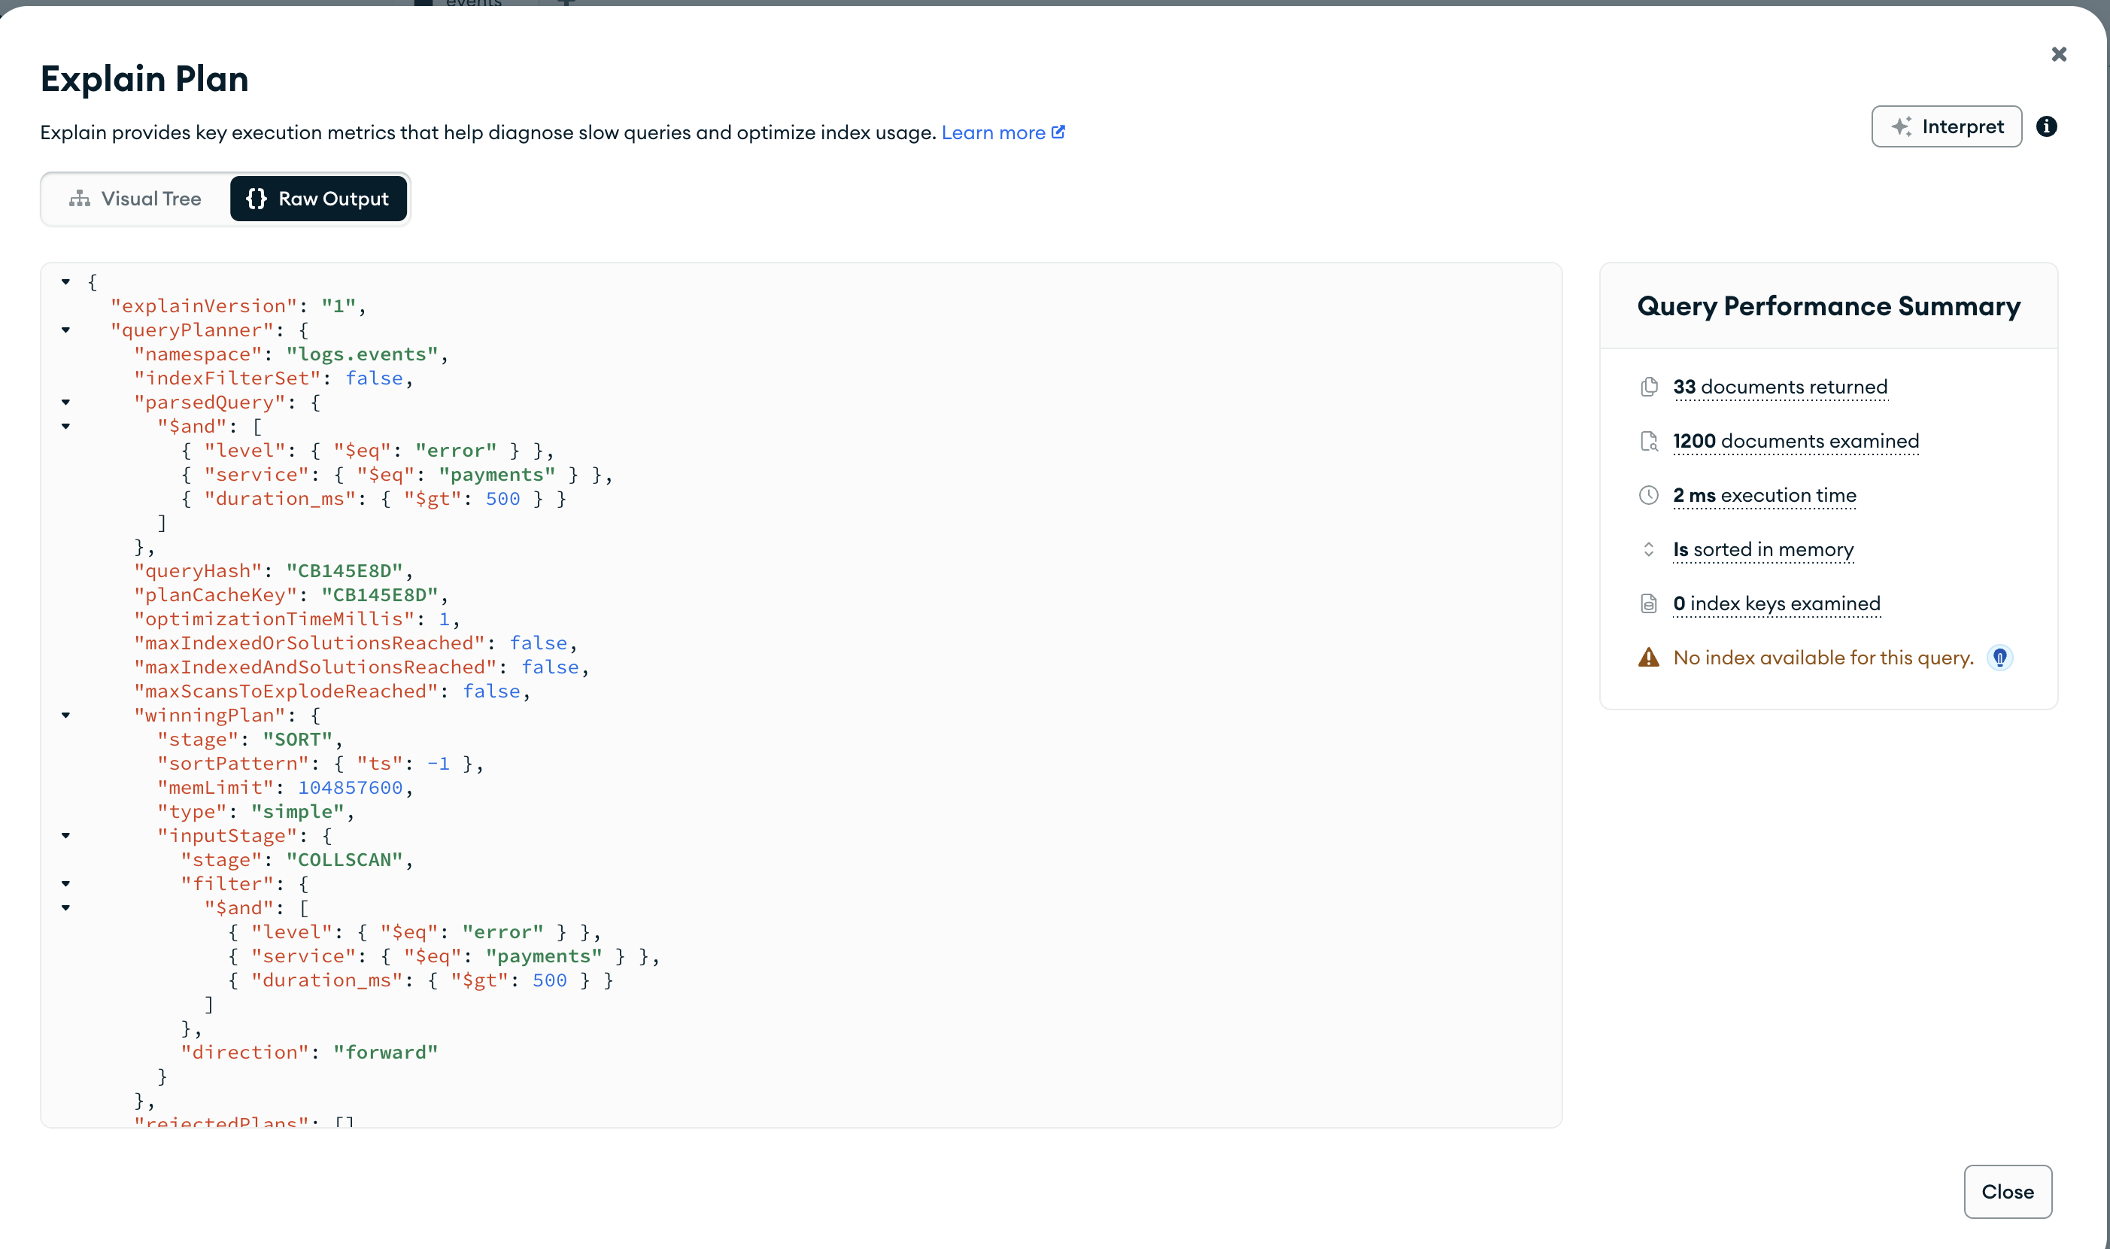This screenshot has width=2110, height=1249.
Task: Close the Explain Plan dialog with X
Action: (2058, 54)
